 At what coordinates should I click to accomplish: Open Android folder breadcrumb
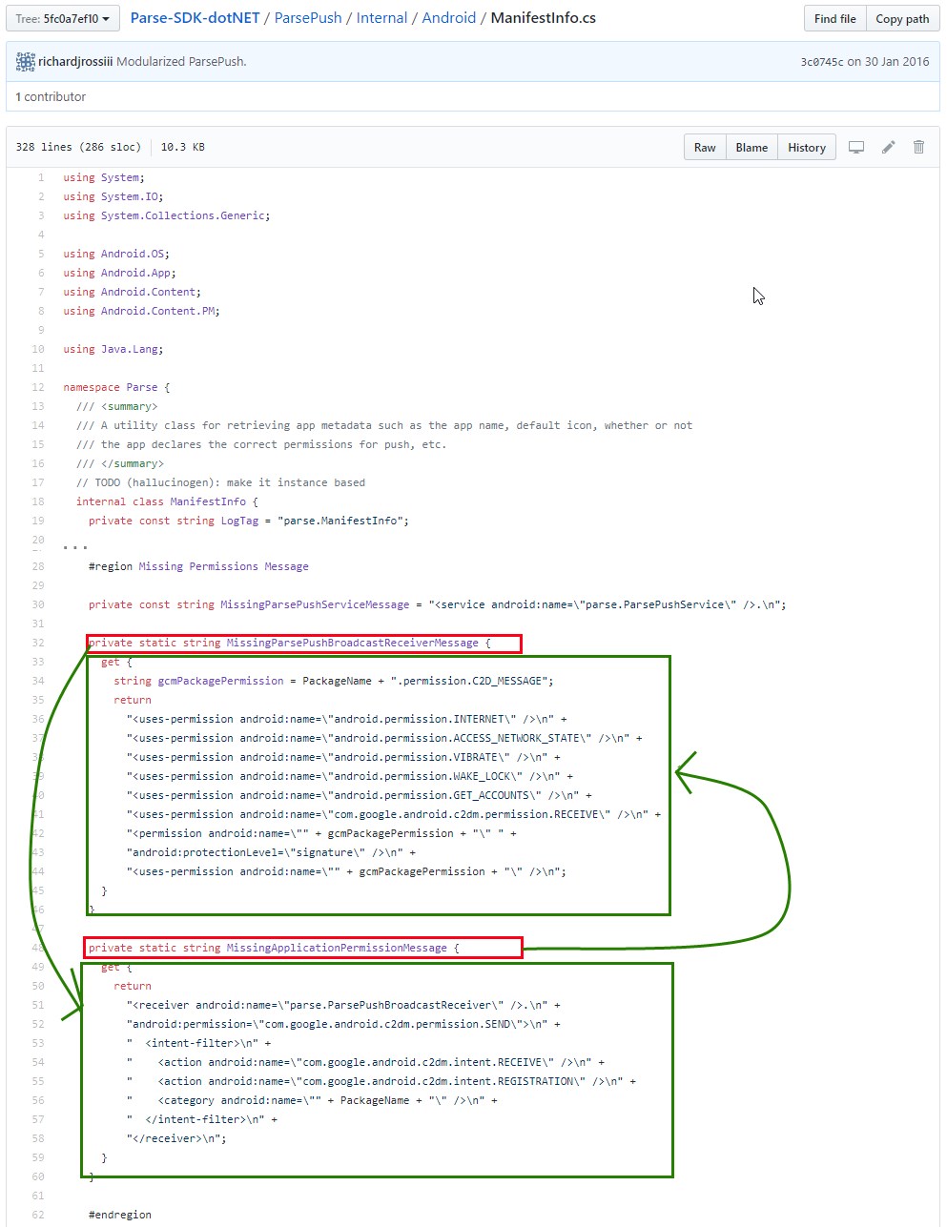click(x=449, y=18)
